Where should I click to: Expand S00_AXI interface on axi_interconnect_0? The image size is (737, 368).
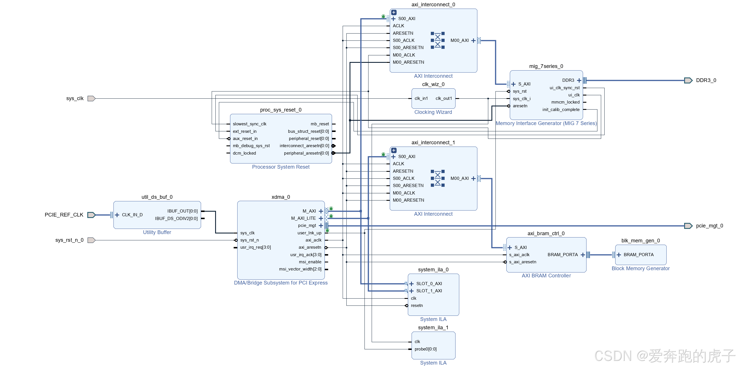[393, 19]
